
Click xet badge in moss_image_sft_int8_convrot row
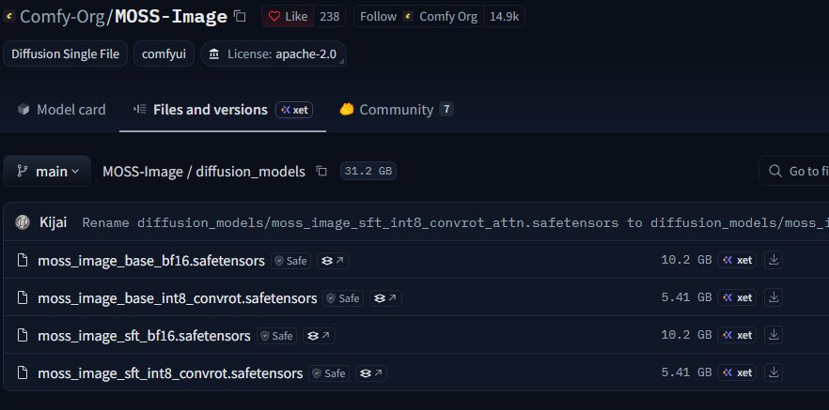tap(737, 372)
